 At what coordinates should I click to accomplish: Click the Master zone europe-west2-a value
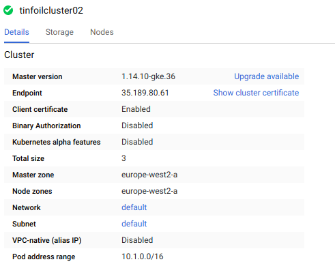click(149, 175)
